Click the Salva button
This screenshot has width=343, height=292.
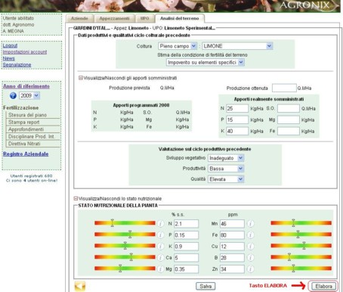tap(205, 286)
